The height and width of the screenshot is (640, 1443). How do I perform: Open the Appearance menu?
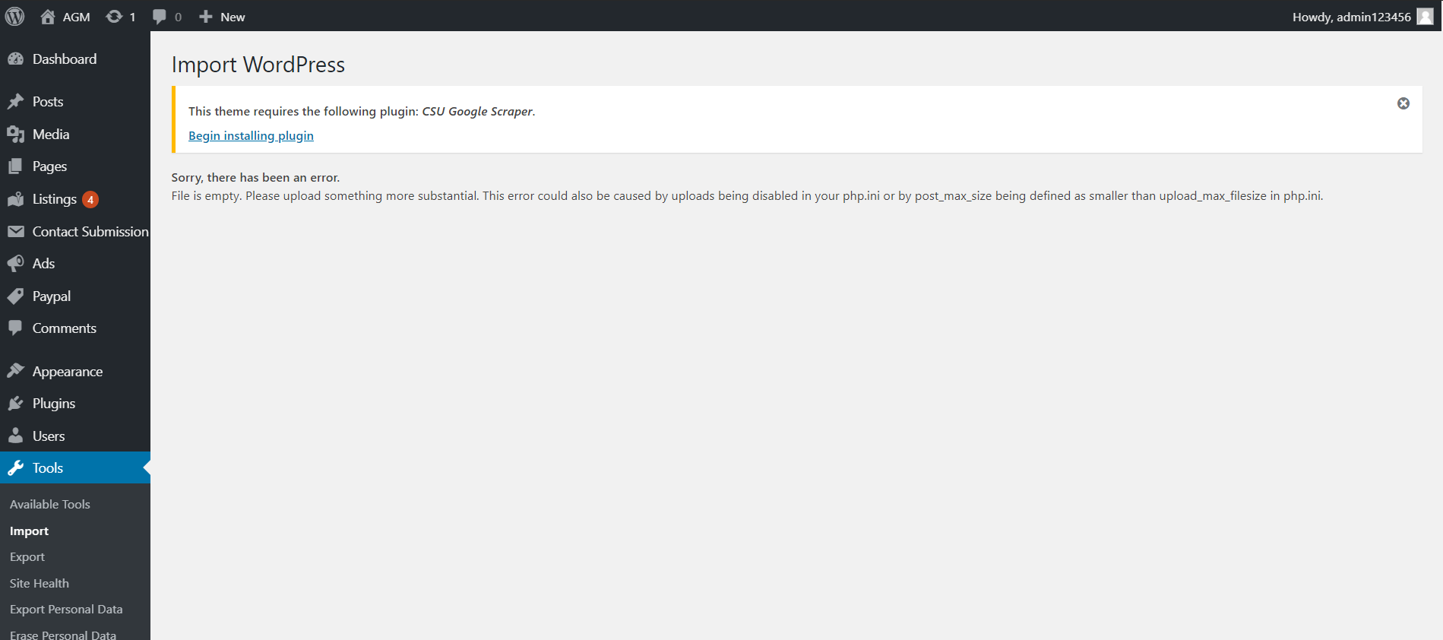point(75,371)
